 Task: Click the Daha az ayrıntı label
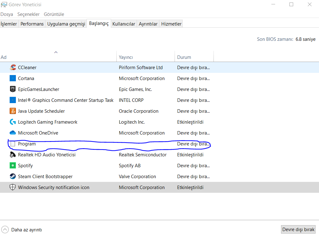tap(27, 230)
